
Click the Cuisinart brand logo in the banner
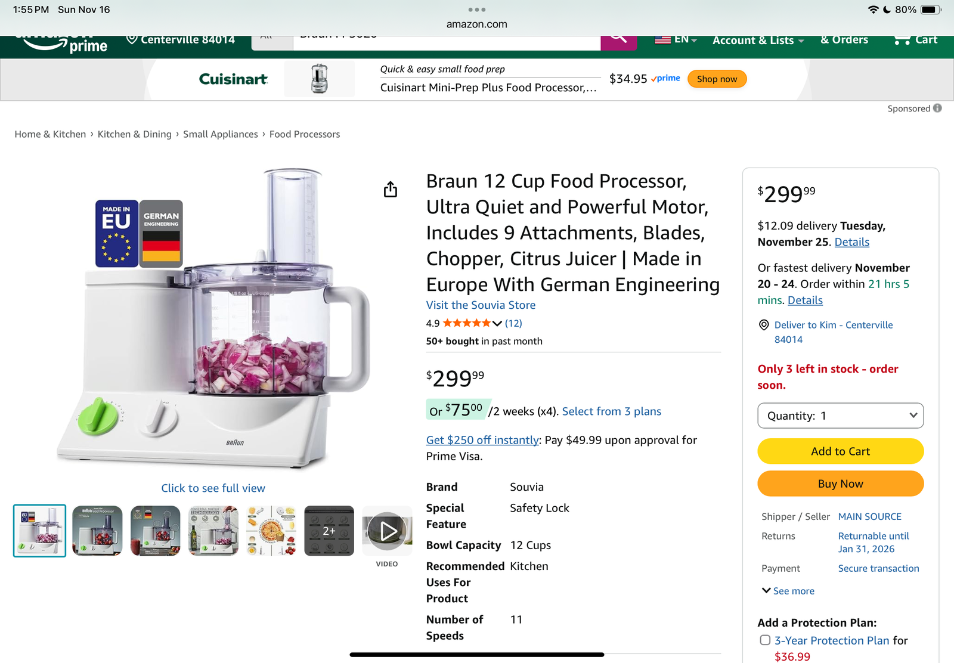point(233,79)
